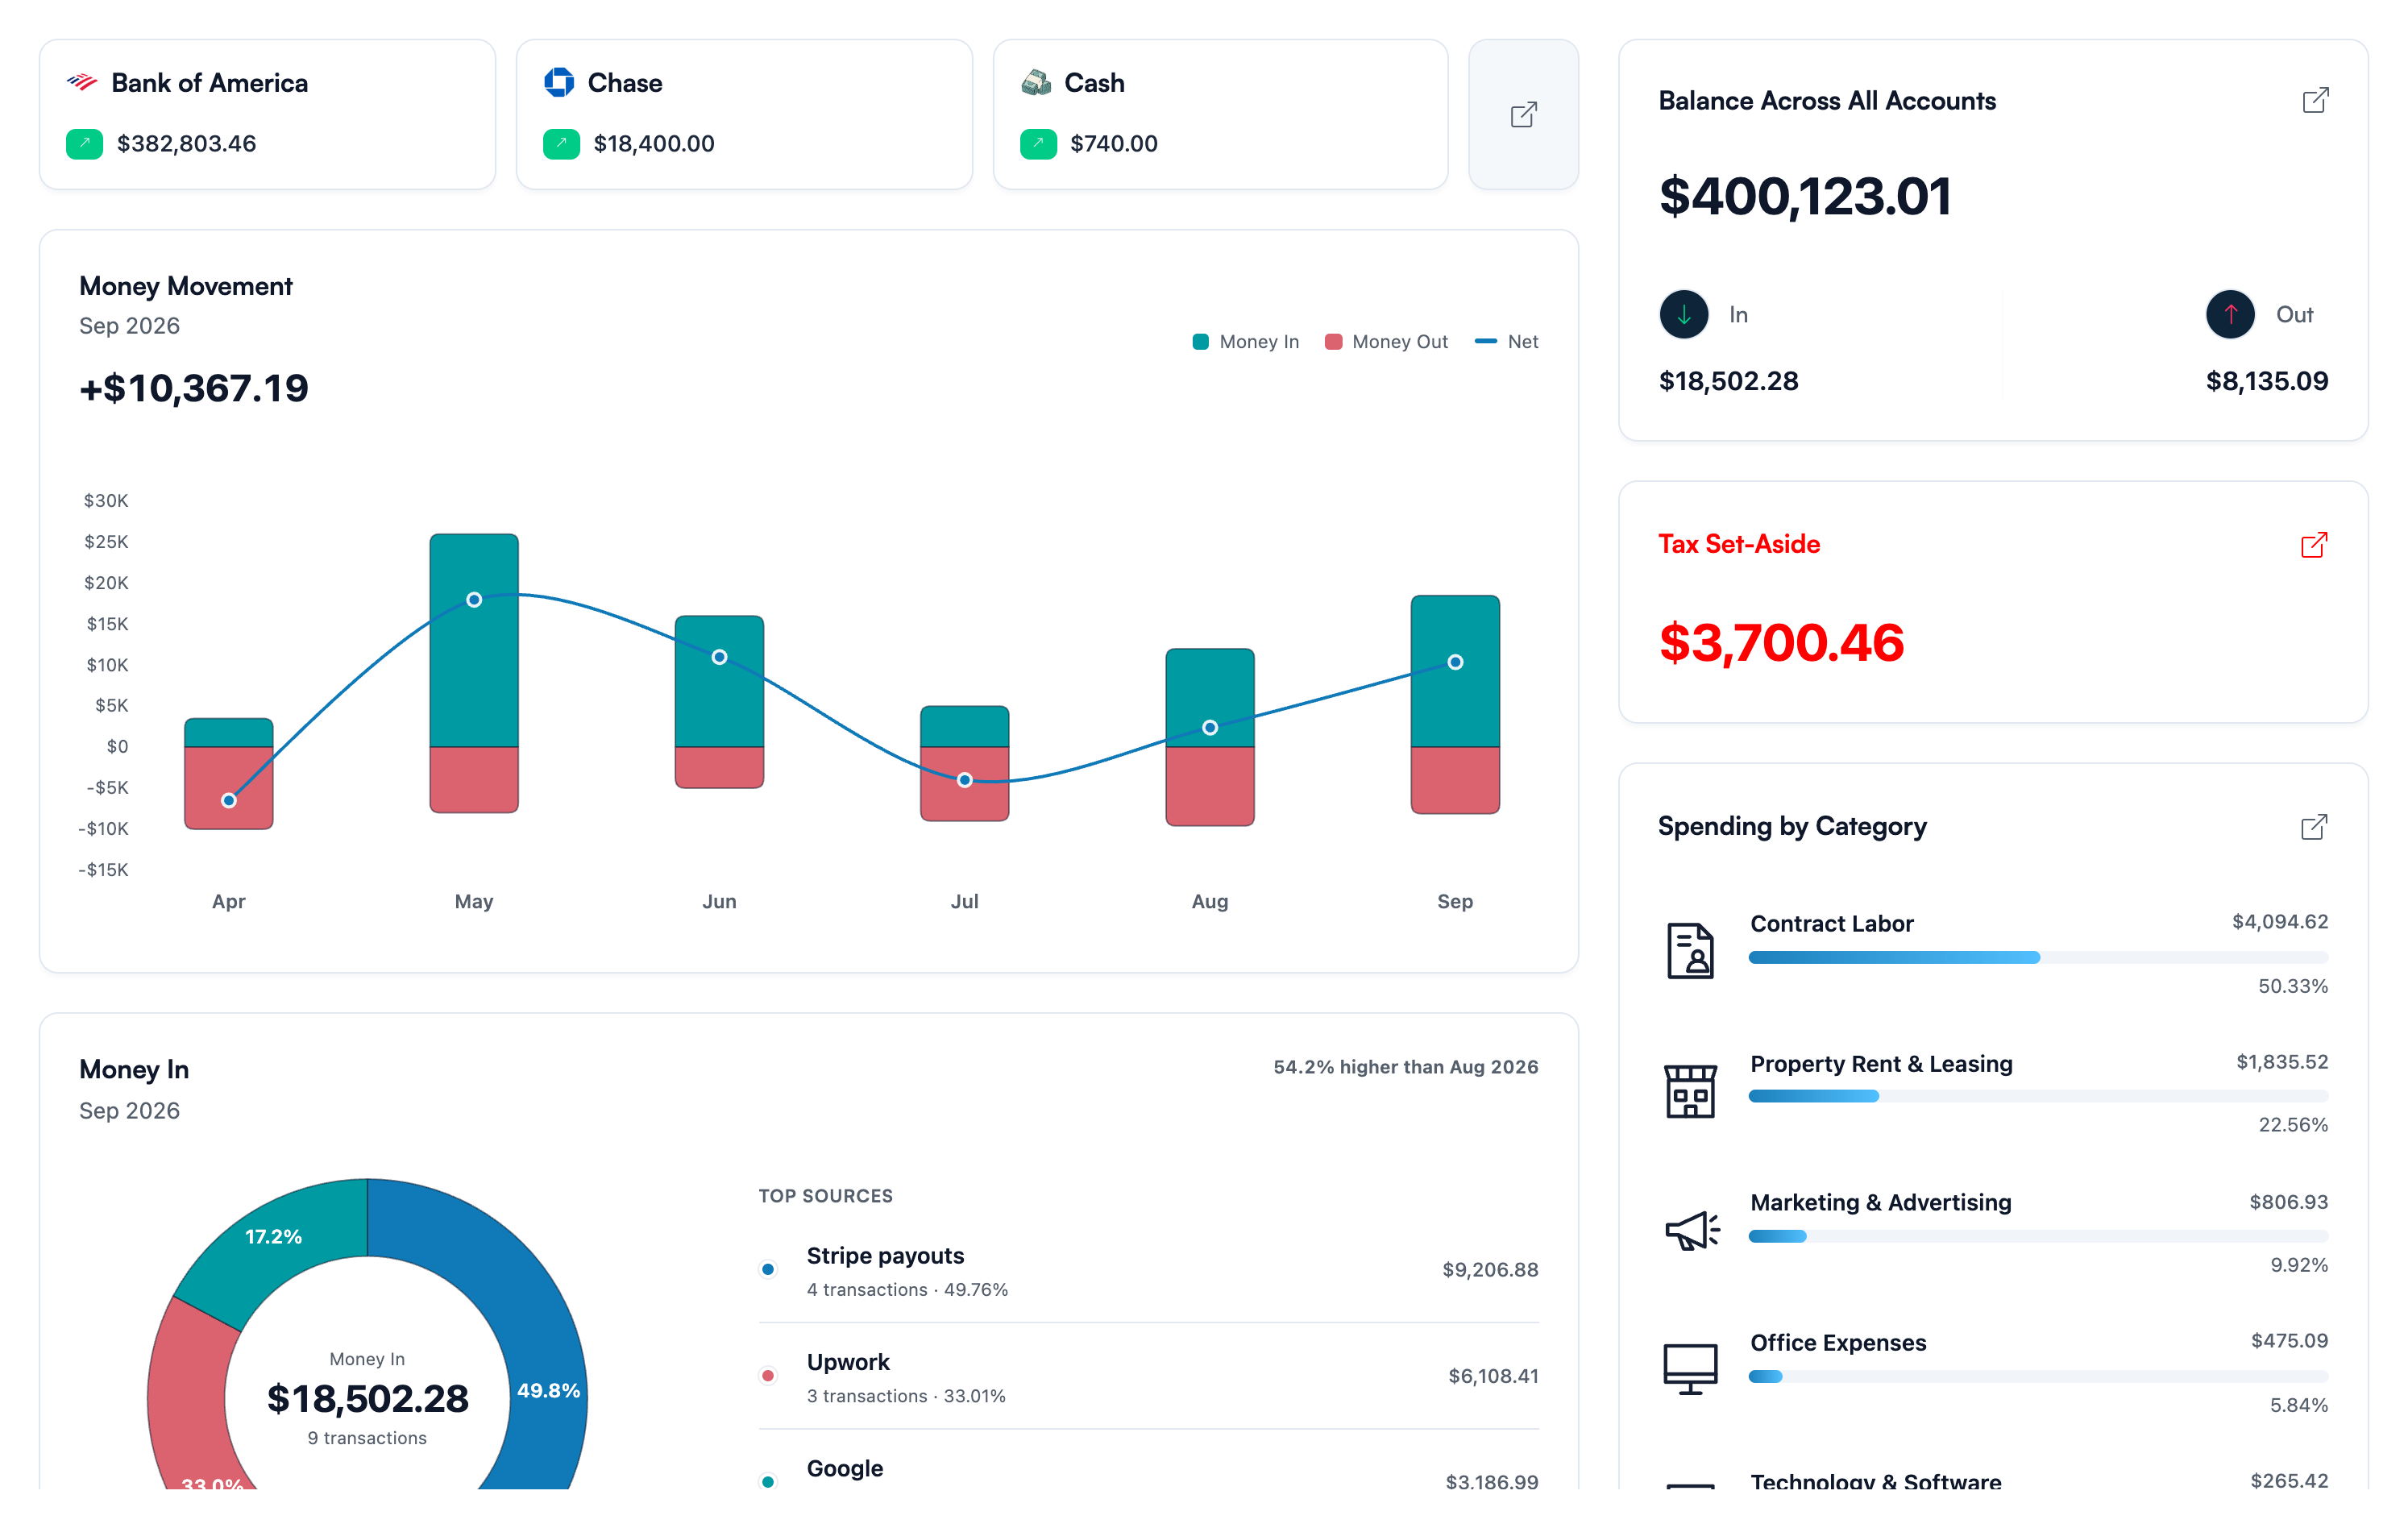Image resolution: width=2408 pixels, height=1528 pixels.
Task: Open the Chase account card
Action: (744, 114)
